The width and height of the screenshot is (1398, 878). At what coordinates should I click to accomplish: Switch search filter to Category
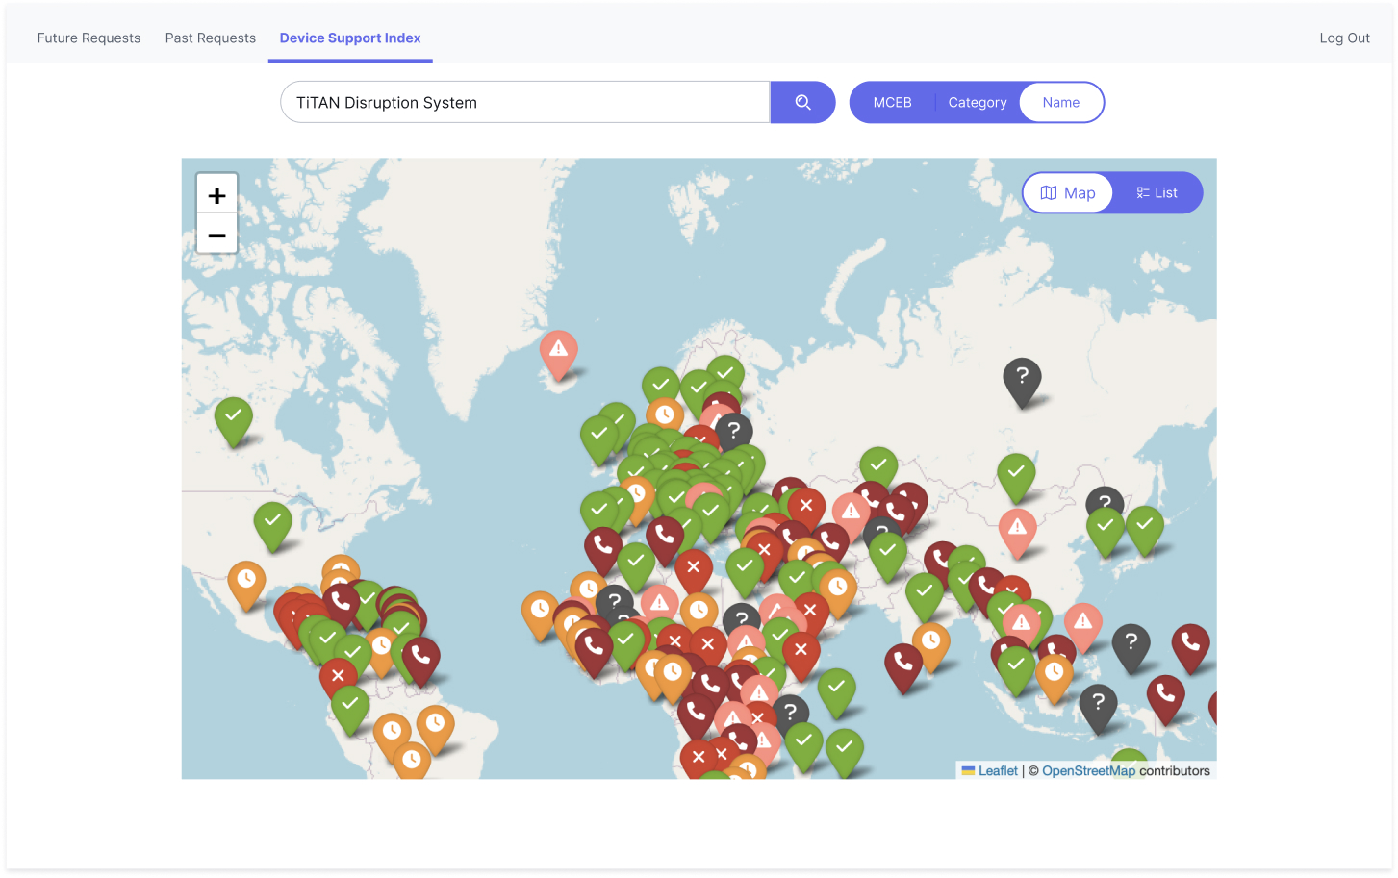point(977,103)
